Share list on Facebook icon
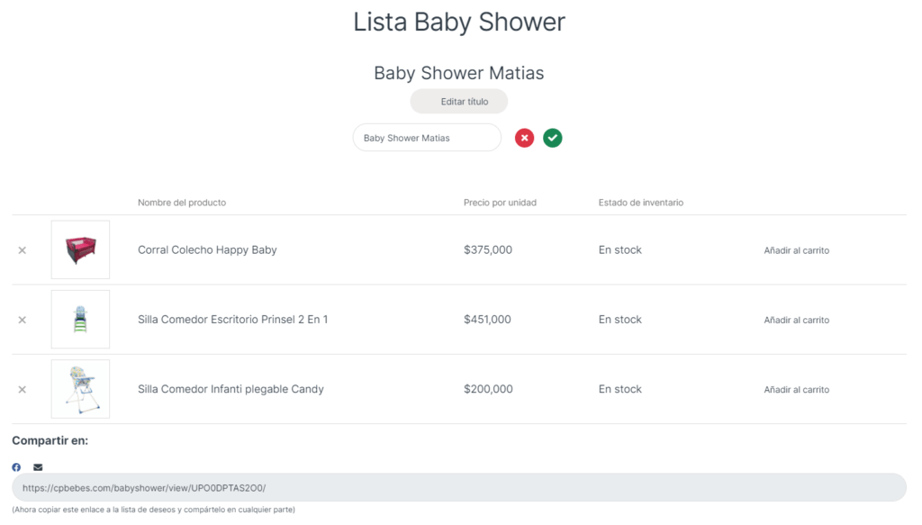The image size is (922, 525). click(16, 467)
